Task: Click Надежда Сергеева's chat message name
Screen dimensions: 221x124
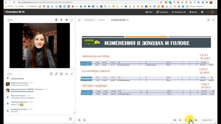Action: tap(27, 89)
